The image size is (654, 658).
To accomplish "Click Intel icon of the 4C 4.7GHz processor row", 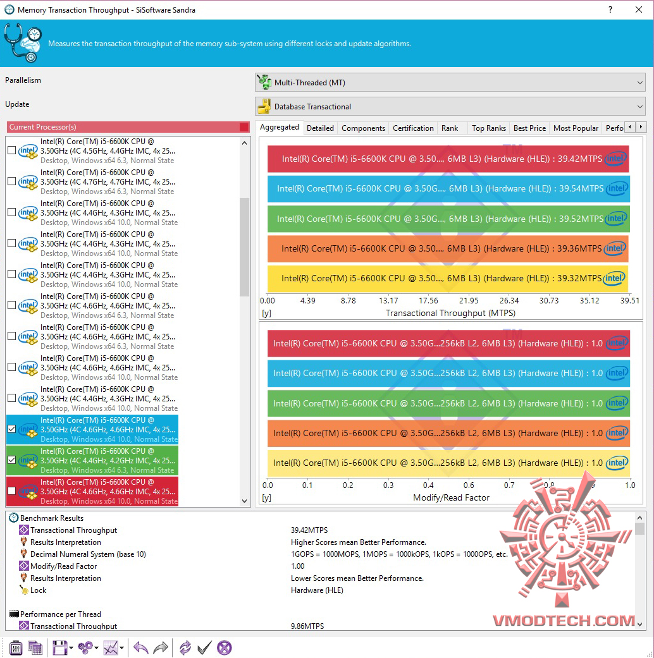I will coord(28,182).
